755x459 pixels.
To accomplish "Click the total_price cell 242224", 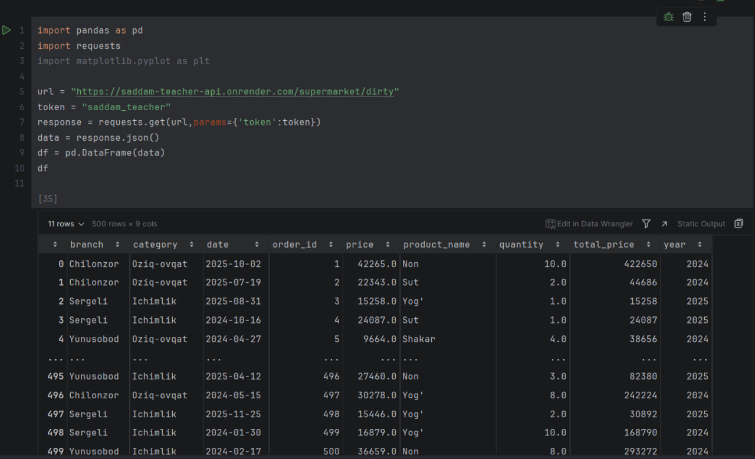I will 641,395.
